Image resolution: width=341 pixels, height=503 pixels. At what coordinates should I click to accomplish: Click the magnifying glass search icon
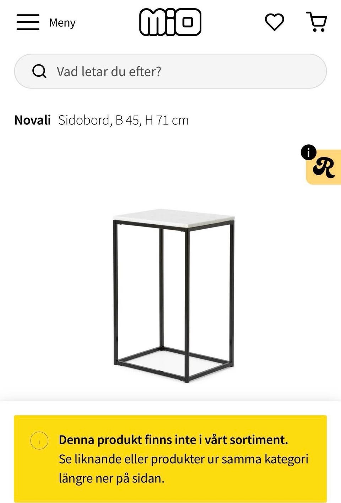(x=39, y=71)
